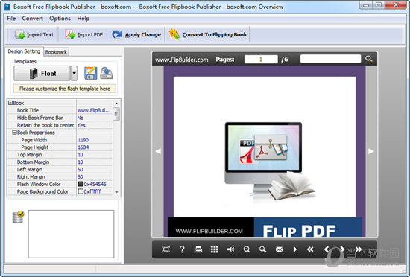Click the email share envelope icon
This screenshot has width=410, height=277.
pyautogui.click(x=279, y=249)
